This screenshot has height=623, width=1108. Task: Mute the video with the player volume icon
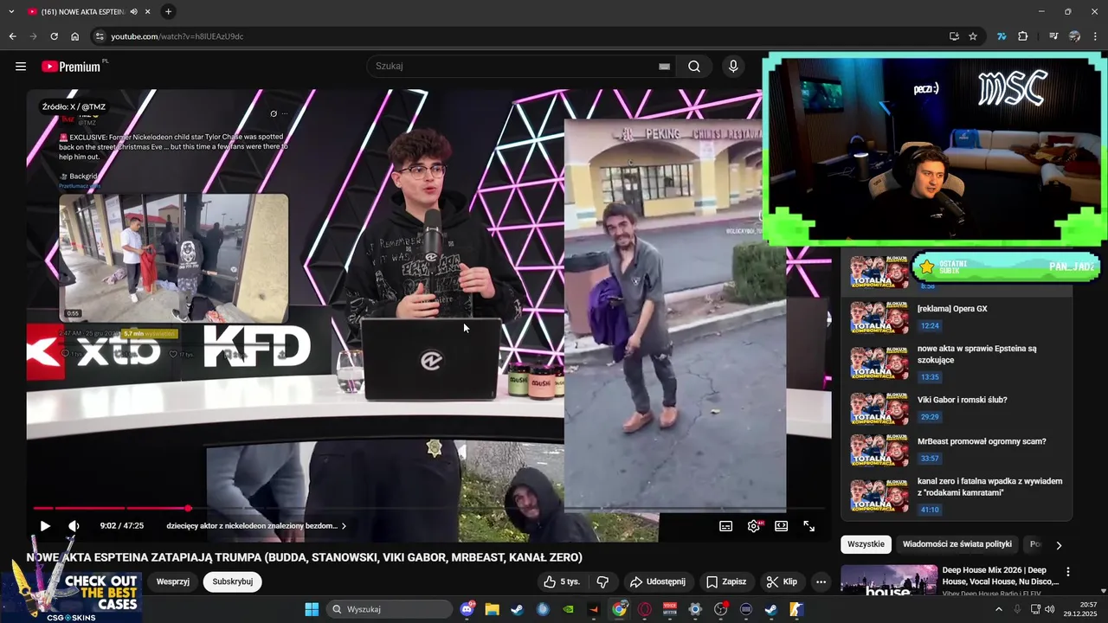point(74,525)
